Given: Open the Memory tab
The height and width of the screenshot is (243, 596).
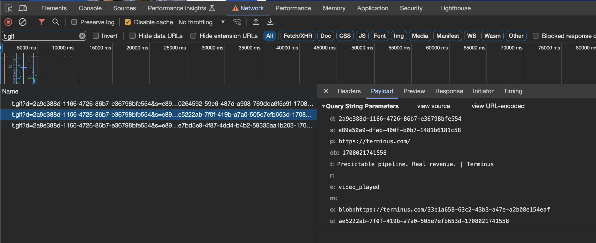Looking at the screenshot, I should click(x=334, y=8).
